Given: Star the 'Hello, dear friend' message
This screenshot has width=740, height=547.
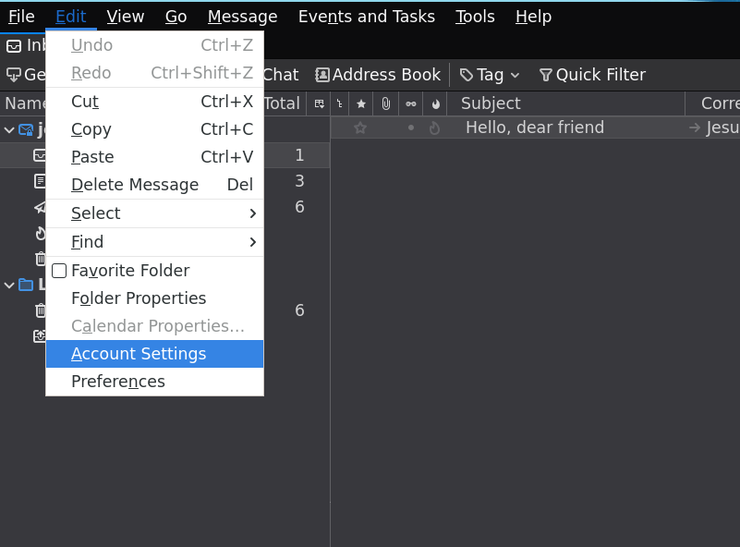Looking at the screenshot, I should pos(360,128).
